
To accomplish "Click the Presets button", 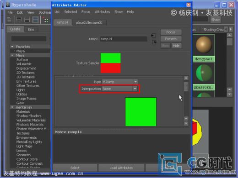I will point(171,39).
